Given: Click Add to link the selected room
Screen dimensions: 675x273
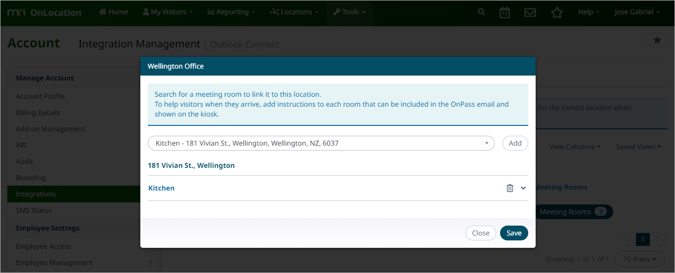Looking at the screenshot, I should [515, 143].
